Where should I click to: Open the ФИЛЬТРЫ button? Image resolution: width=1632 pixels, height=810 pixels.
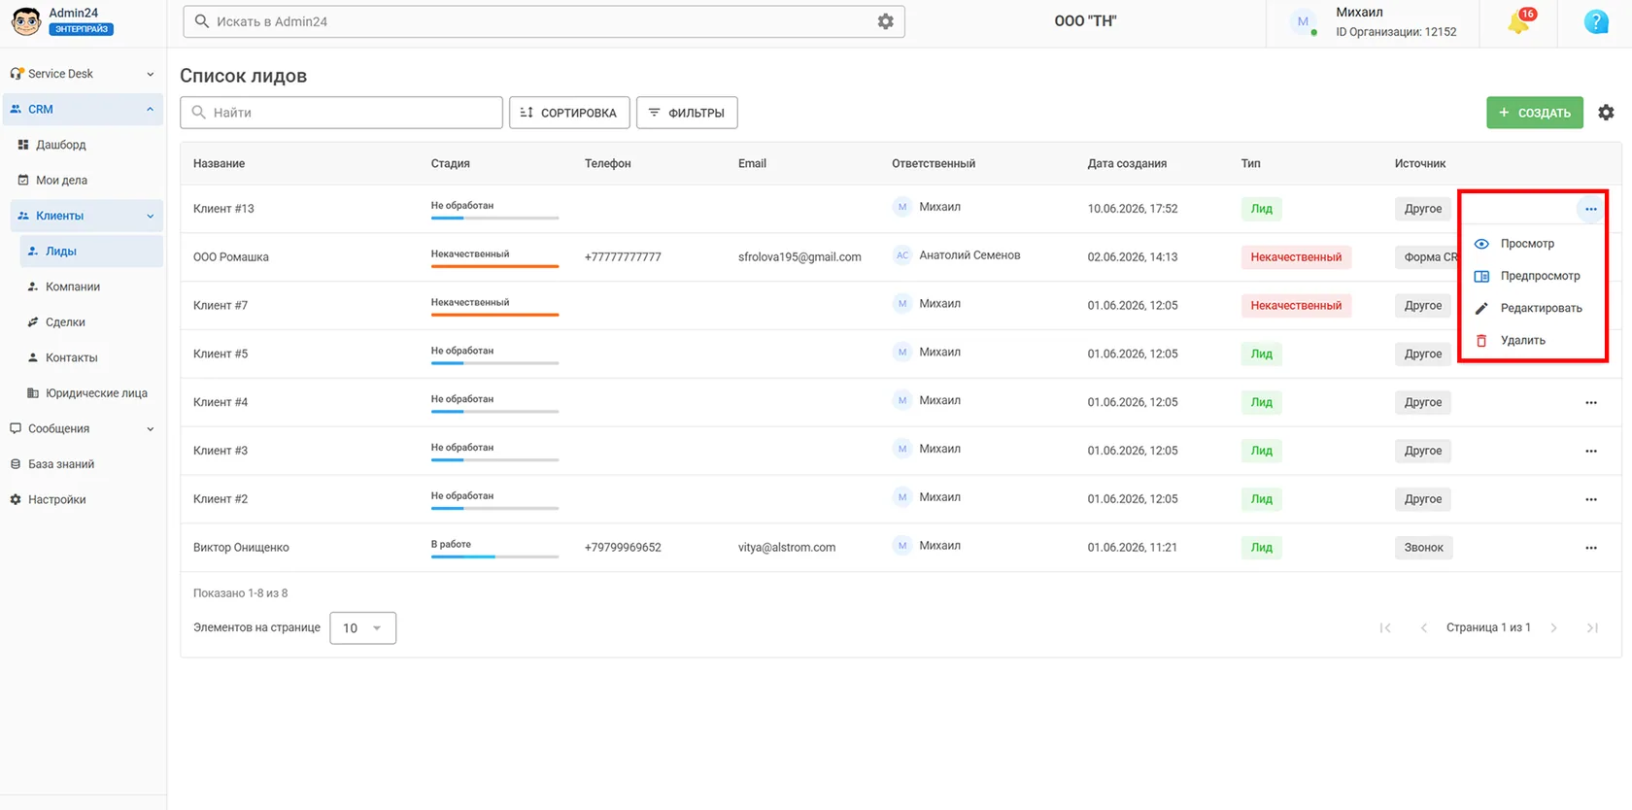point(687,113)
